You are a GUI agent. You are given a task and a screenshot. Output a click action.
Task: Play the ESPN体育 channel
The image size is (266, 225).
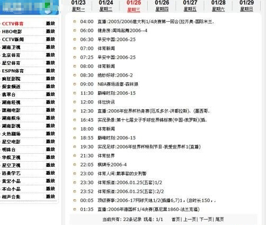51,71
